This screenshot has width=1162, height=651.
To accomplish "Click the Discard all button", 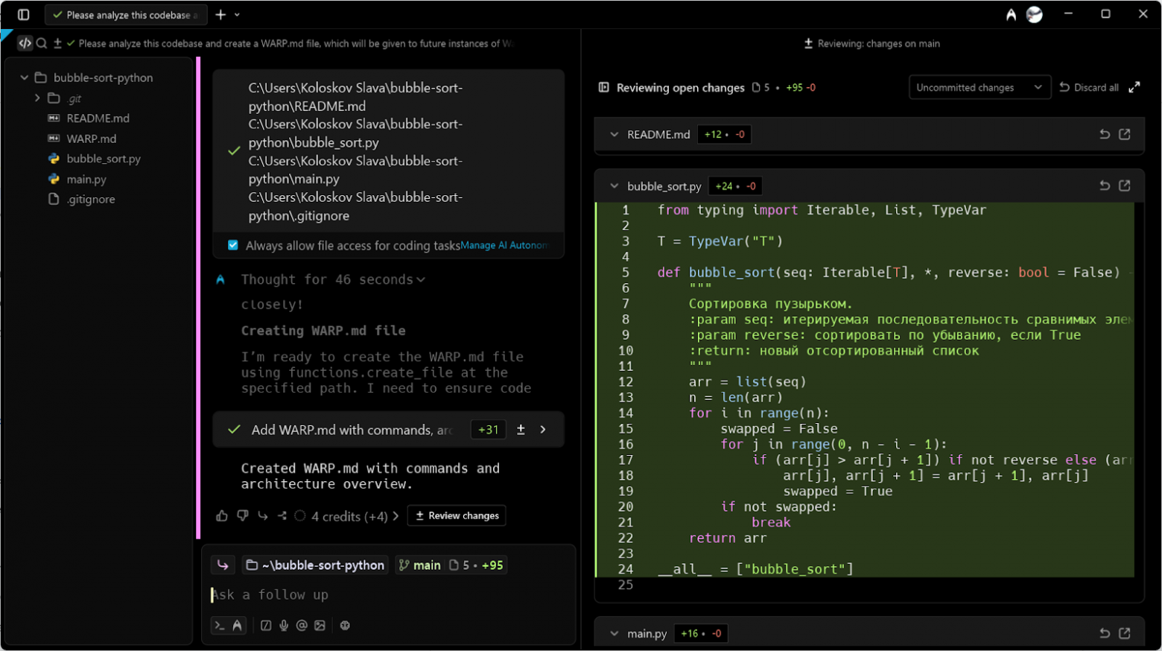I will click(1089, 87).
